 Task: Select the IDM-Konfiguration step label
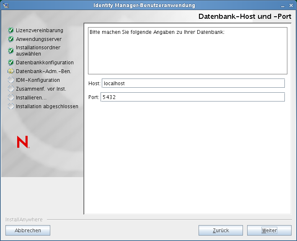tap(38, 80)
